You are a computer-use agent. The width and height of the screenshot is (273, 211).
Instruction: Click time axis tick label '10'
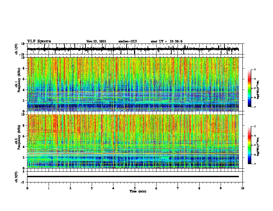click(242, 188)
